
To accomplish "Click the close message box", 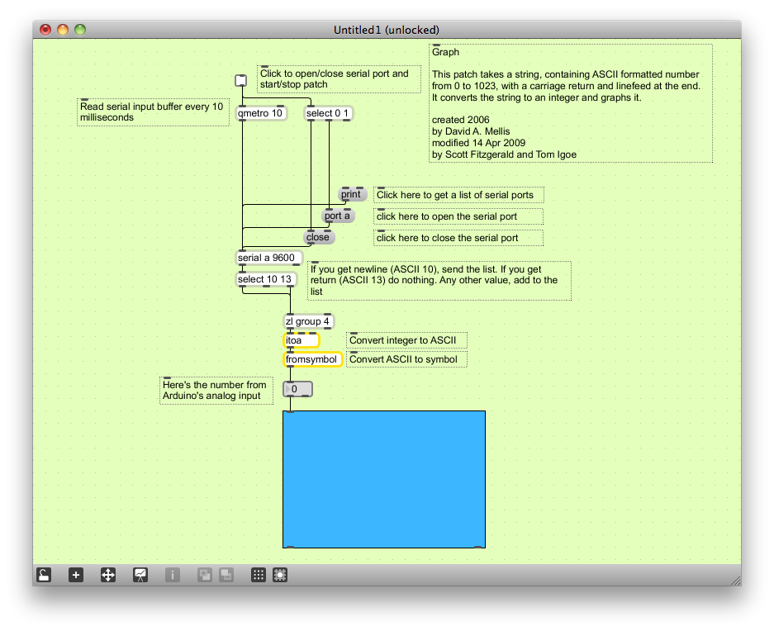I will tap(319, 237).
